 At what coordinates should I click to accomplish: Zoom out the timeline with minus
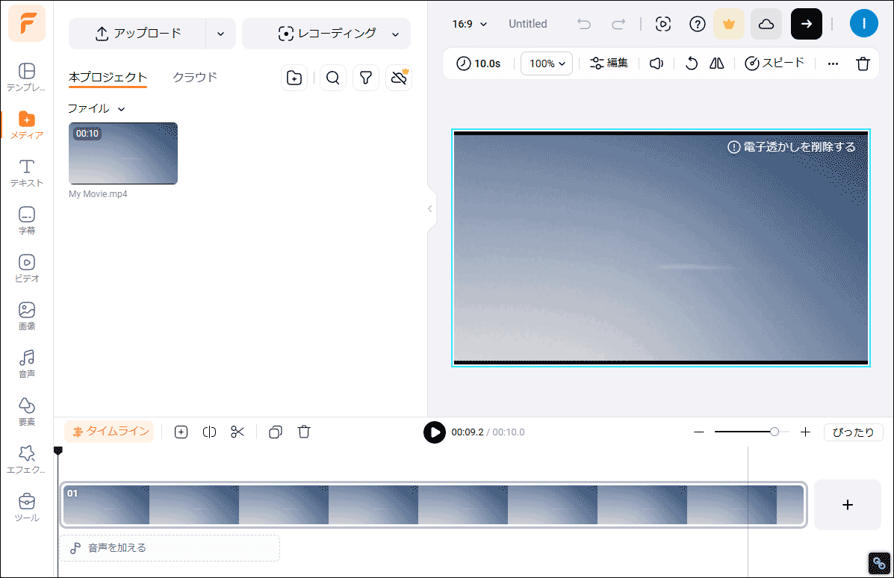click(x=699, y=432)
